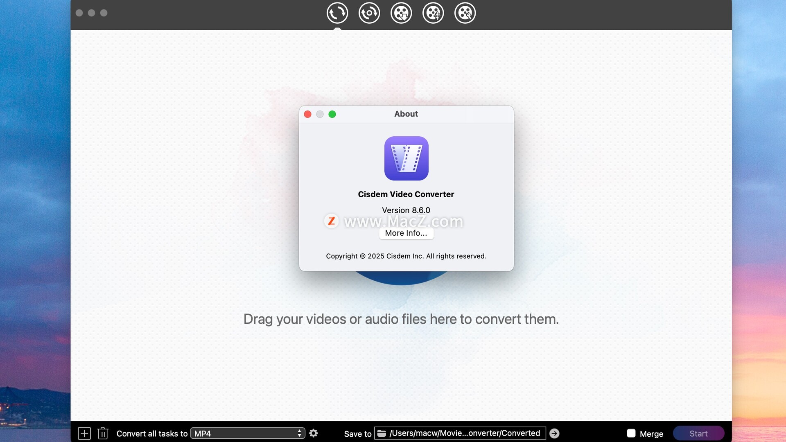Viewport: 786px width, 442px height.
Task: Open the Edit videos tab icon
Action: pos(465,13)
